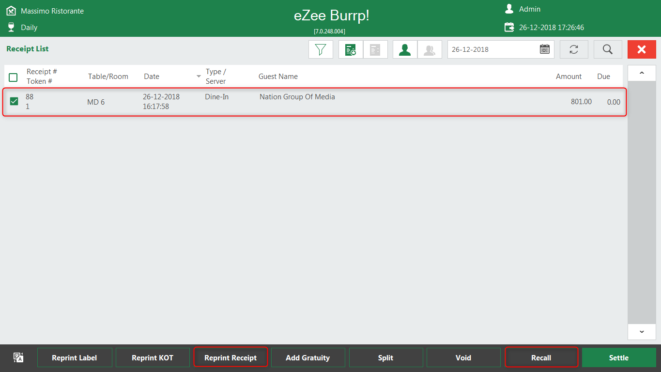Screen dimensions: 661x372
Task: Click the Receipt List heading
Action: tap(28, 49)
